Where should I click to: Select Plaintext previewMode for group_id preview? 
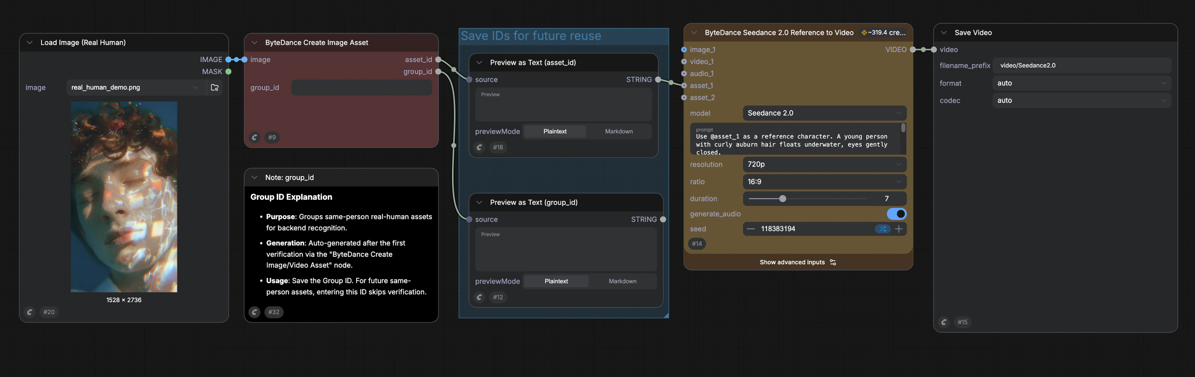[556, 281]
